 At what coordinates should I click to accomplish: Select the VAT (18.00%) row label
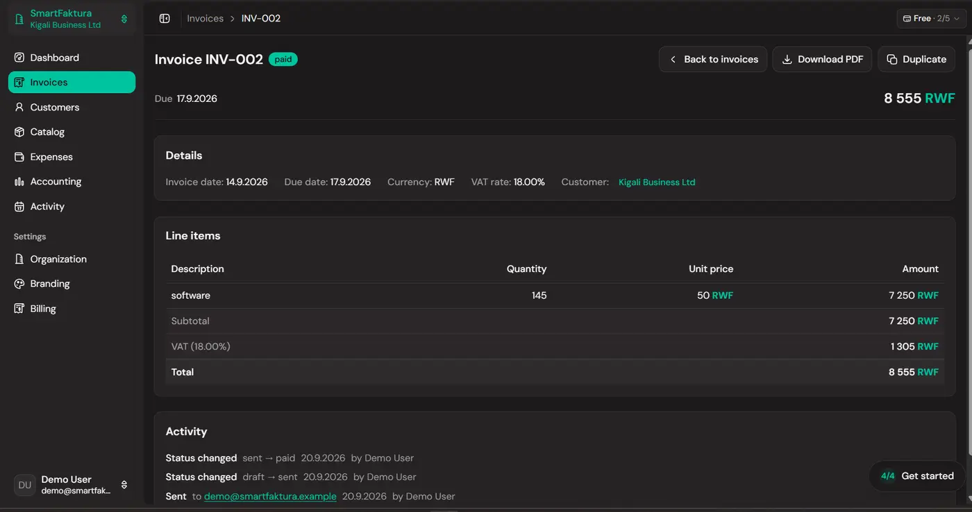(201, 346)
